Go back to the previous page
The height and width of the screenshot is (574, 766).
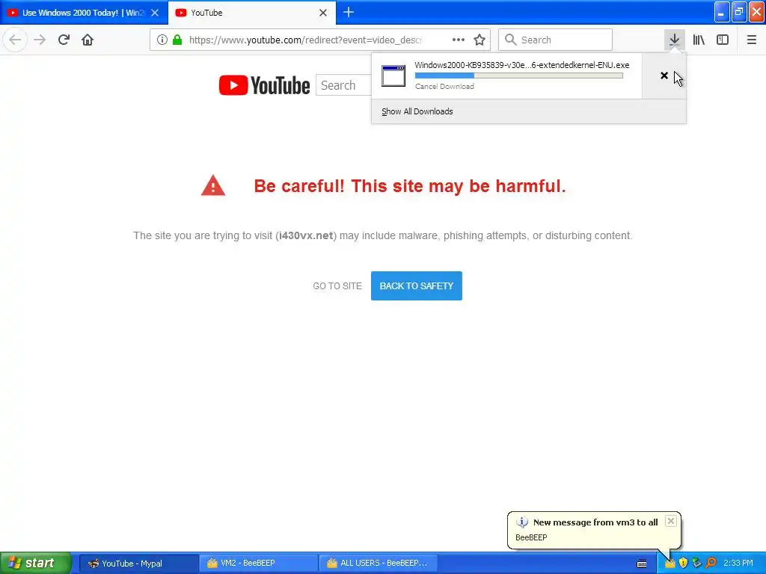15,40
